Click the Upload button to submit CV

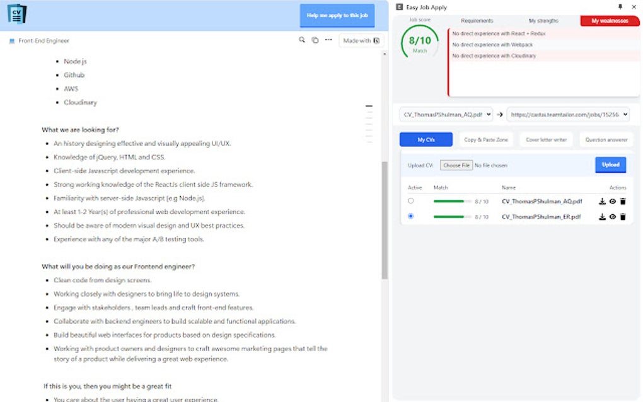pos(610,164)
